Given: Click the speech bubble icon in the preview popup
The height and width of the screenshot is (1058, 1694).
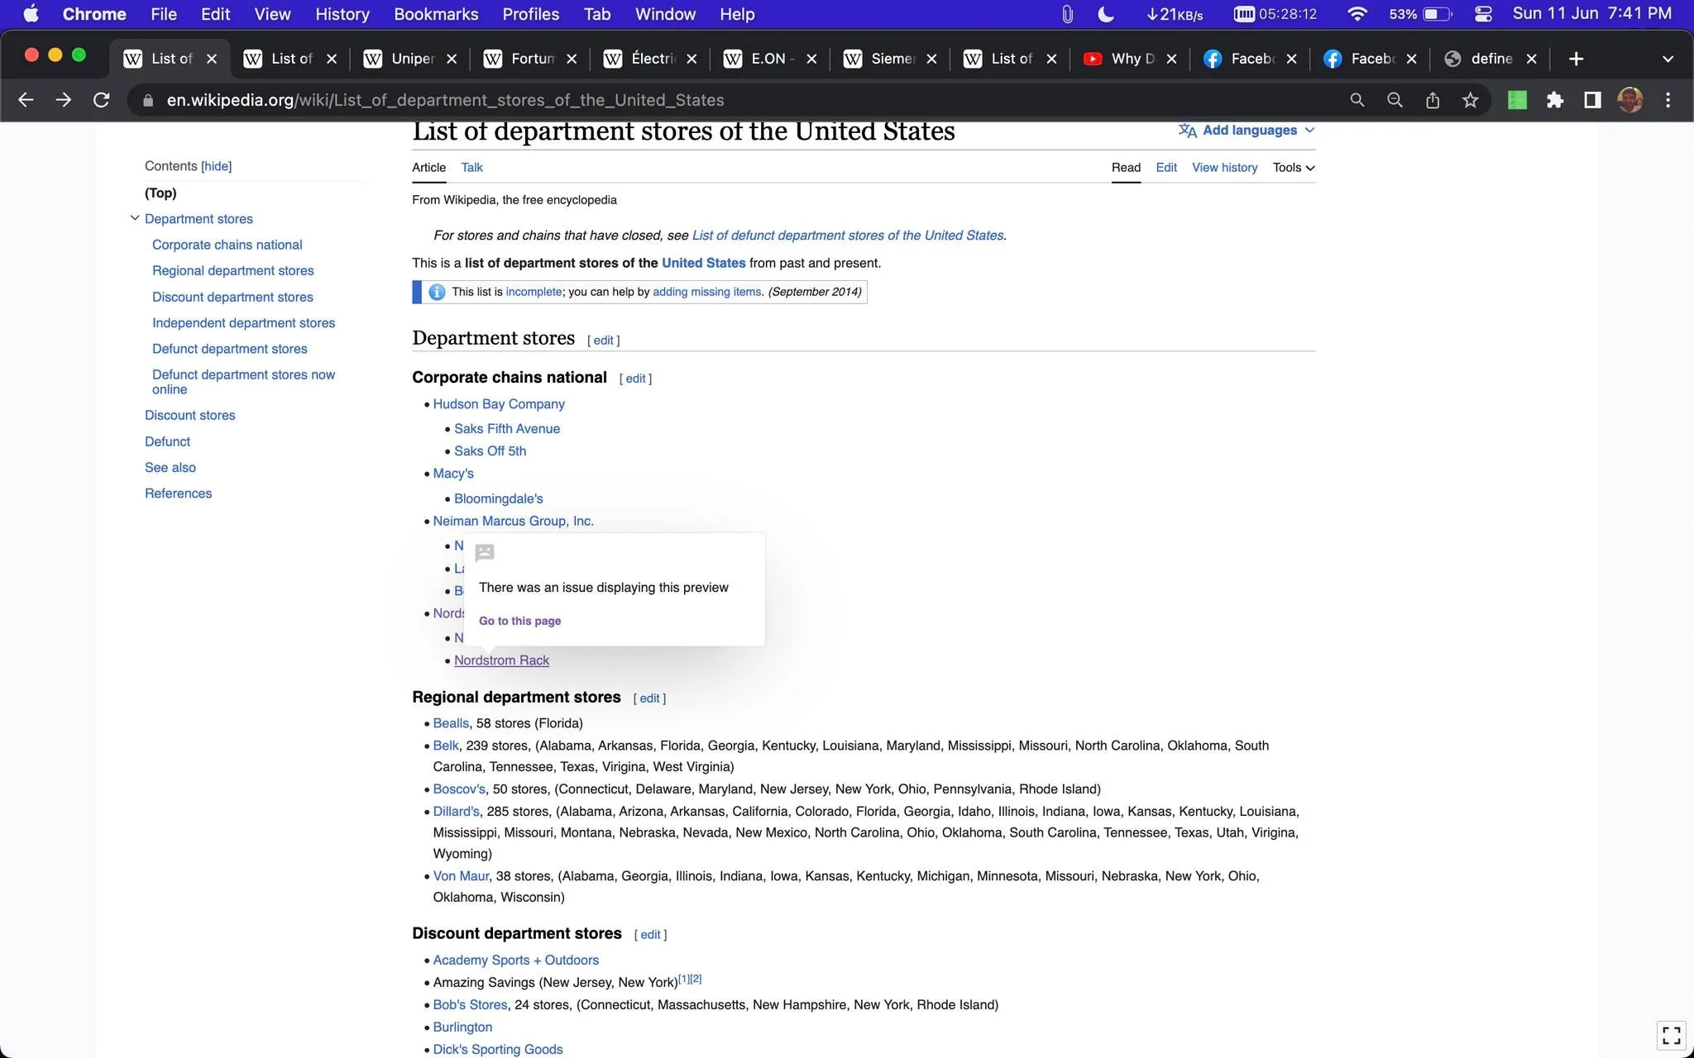Looking at the screenshot, I should 485,553.
